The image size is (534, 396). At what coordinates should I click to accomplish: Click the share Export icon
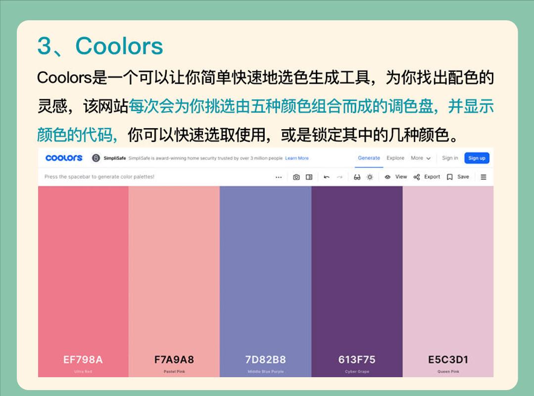pos(417,177)
